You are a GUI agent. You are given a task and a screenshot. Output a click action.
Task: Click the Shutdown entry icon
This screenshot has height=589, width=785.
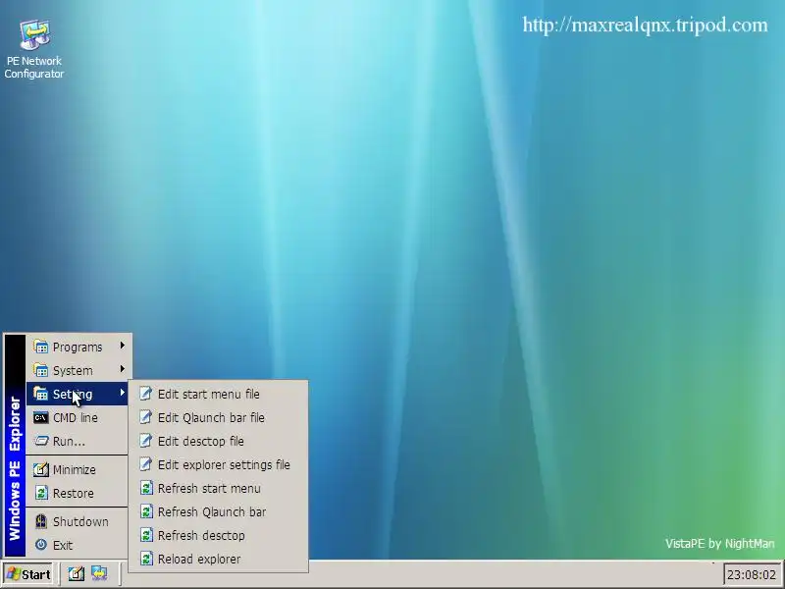pos(41,521)
